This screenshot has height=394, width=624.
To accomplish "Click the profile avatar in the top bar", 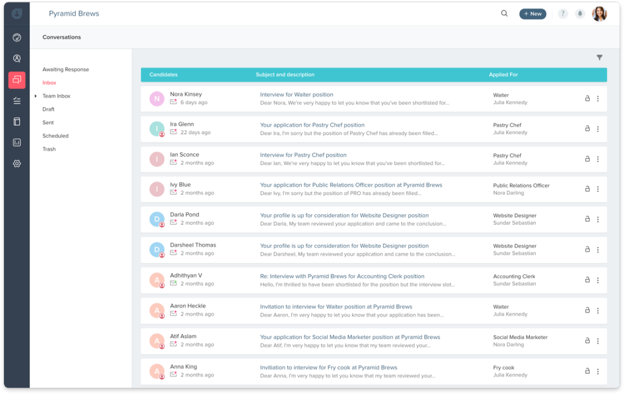I will [599, 13].
